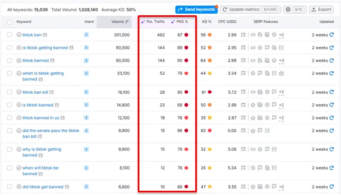Refresh metrics for tiktok banned row

[x=331, y=61]
